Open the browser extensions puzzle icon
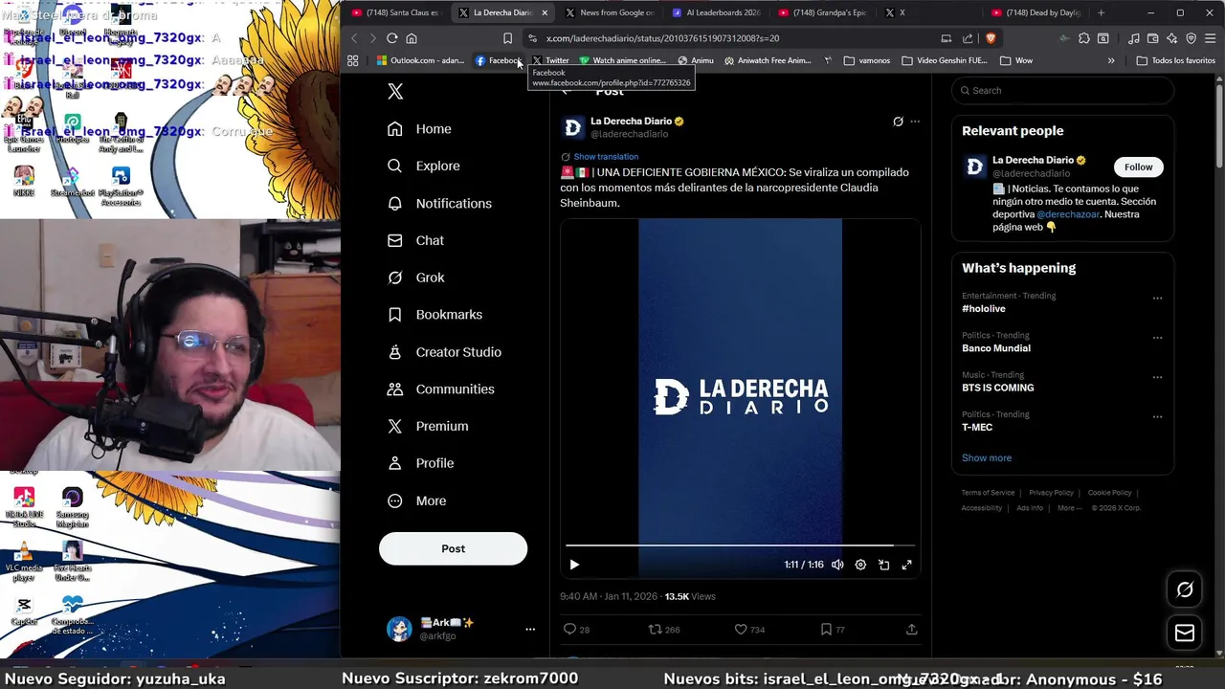The width and height of the screenshot is (1225, 689). pyautogui.click(x=1083, y=38)
